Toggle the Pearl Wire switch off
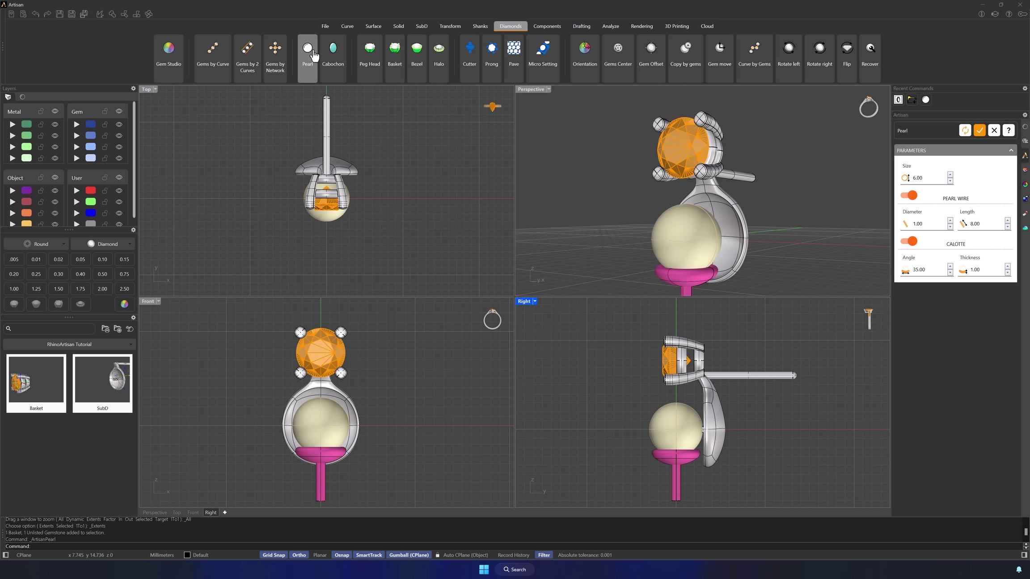The width and height of the screenshot is (1030, 579). point(909,195)
